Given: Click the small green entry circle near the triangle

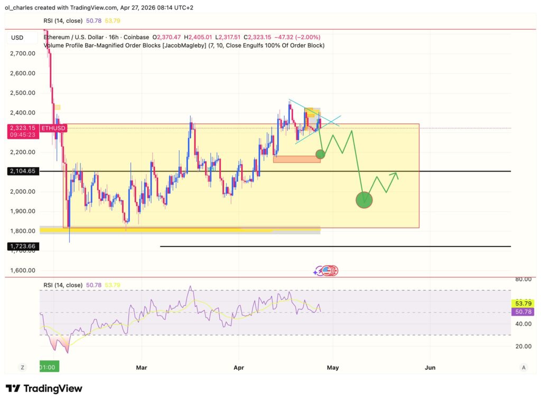Looking at the screenshot, I should [320, 154].
